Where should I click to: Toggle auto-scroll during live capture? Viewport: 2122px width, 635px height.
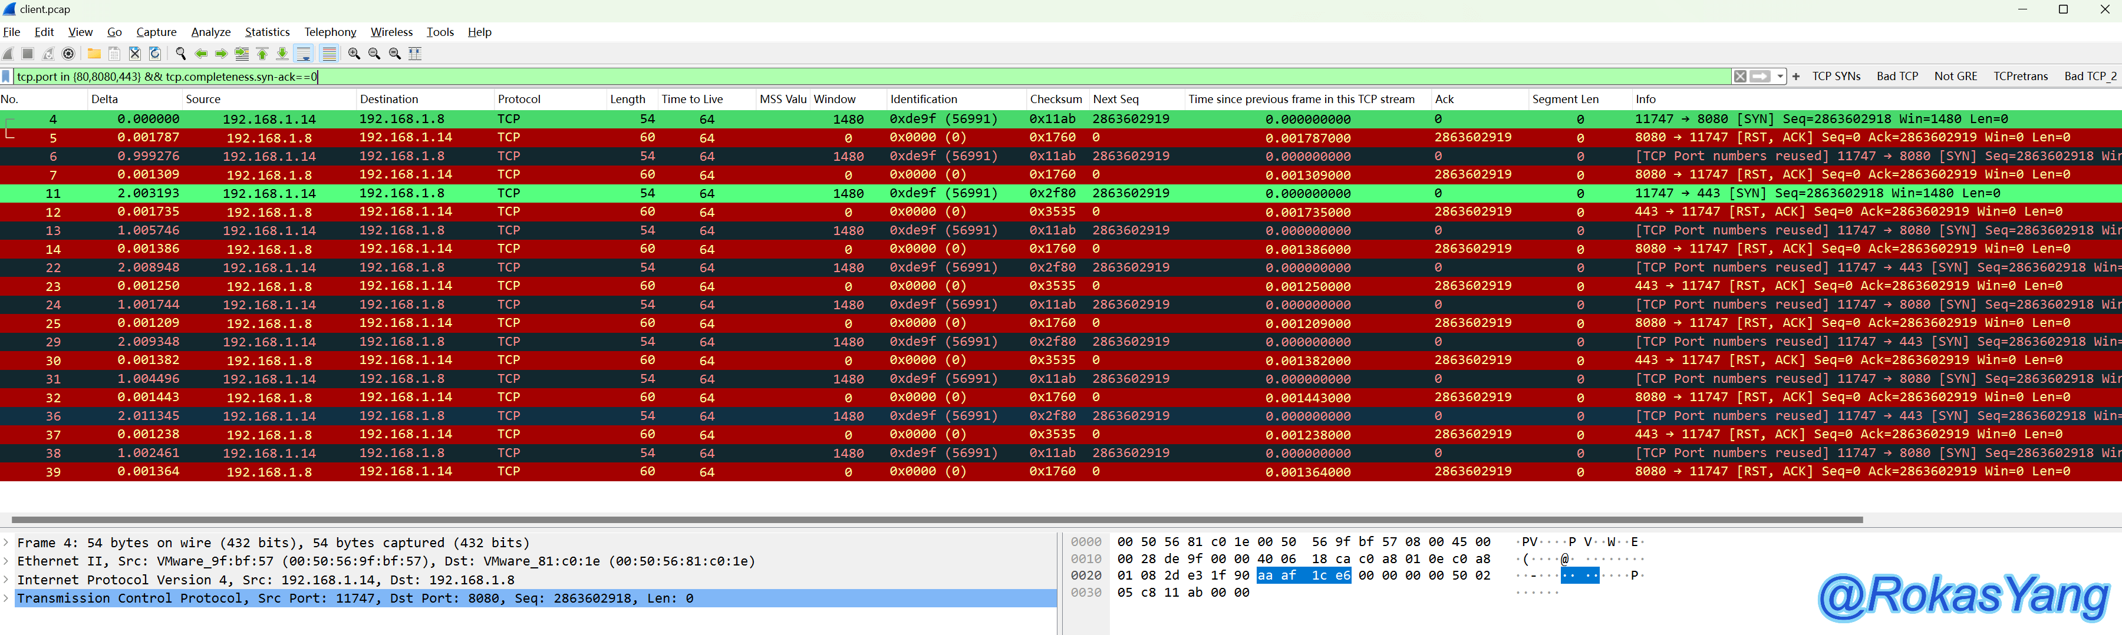coord(303,54)
